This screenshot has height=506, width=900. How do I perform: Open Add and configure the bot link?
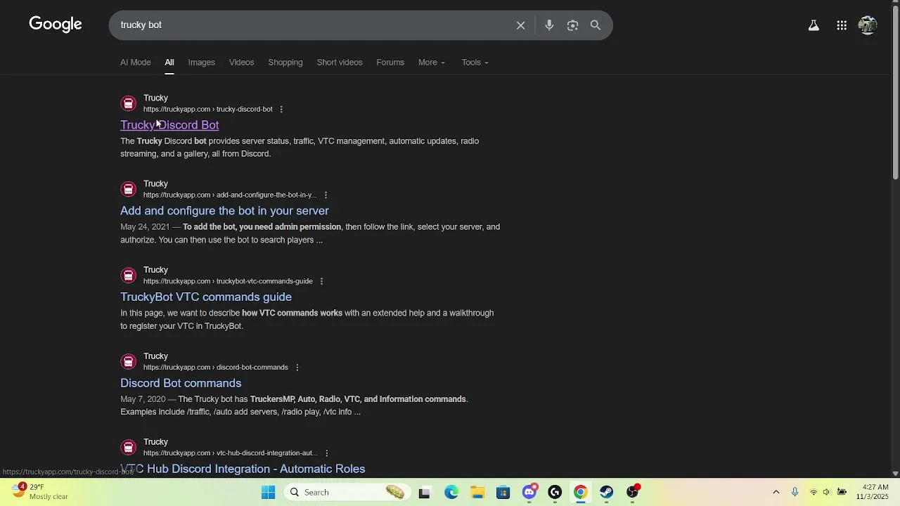click(224, 211)
